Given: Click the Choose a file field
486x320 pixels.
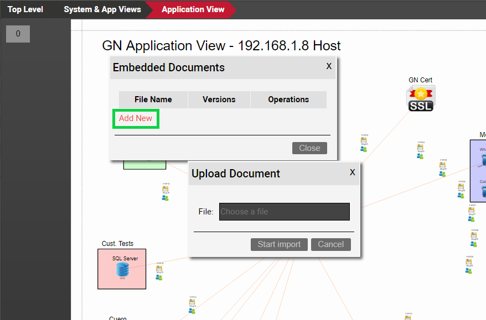Looking at the screenshot, I should (284, 212).
